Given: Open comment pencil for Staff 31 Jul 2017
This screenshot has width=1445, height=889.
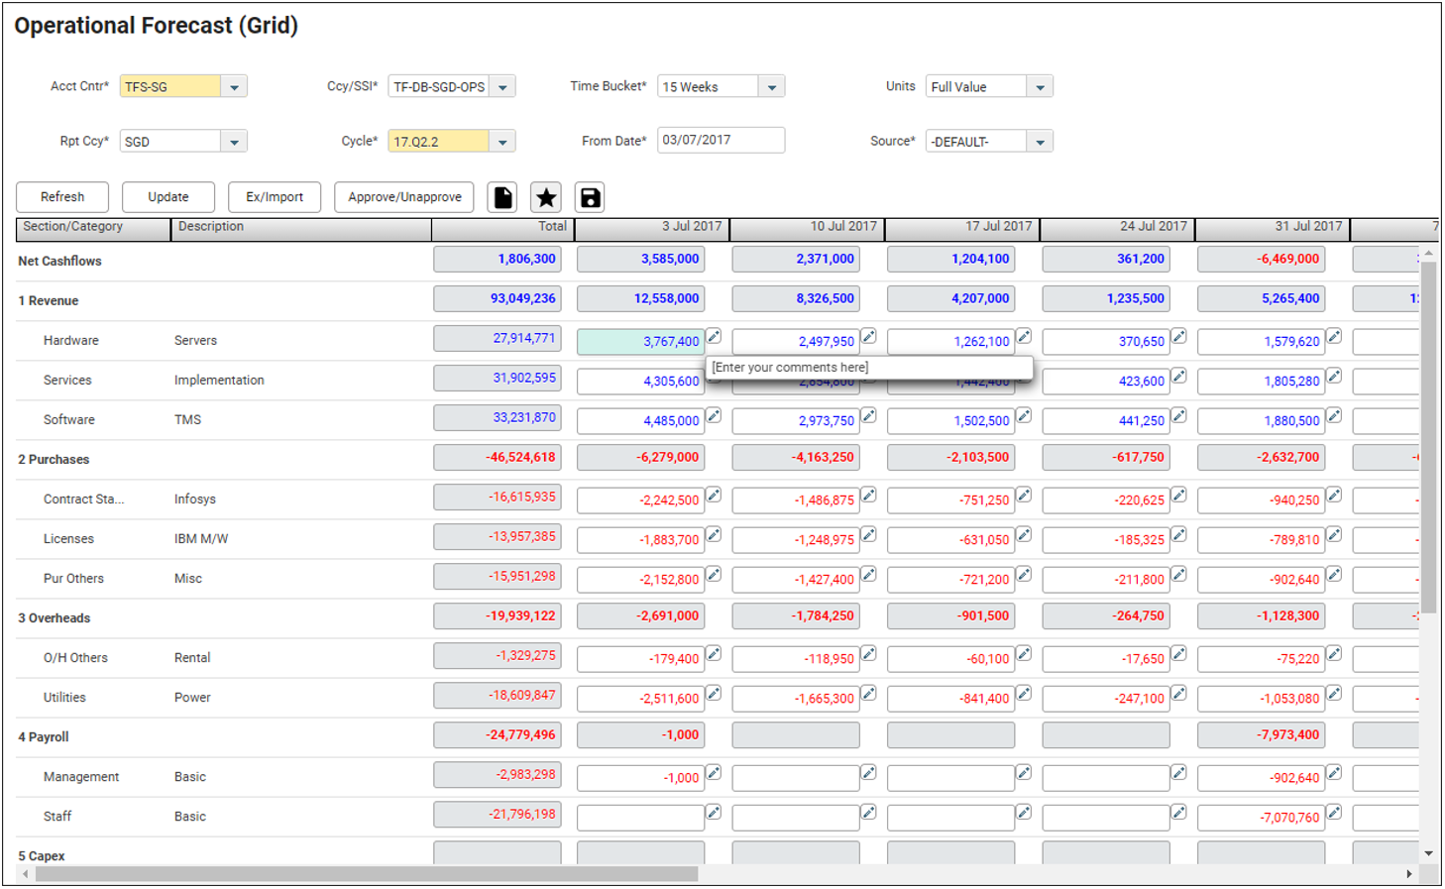Looking at the screenshot, I should pyautogui.click(x=1334, y=813).
